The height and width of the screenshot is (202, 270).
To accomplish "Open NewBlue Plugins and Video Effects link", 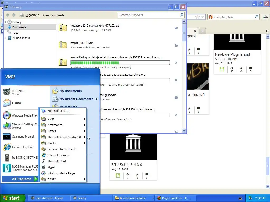I will click(x=232, y=57).
